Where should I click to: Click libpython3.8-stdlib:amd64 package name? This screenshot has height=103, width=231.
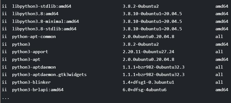[x=44, y=29]
